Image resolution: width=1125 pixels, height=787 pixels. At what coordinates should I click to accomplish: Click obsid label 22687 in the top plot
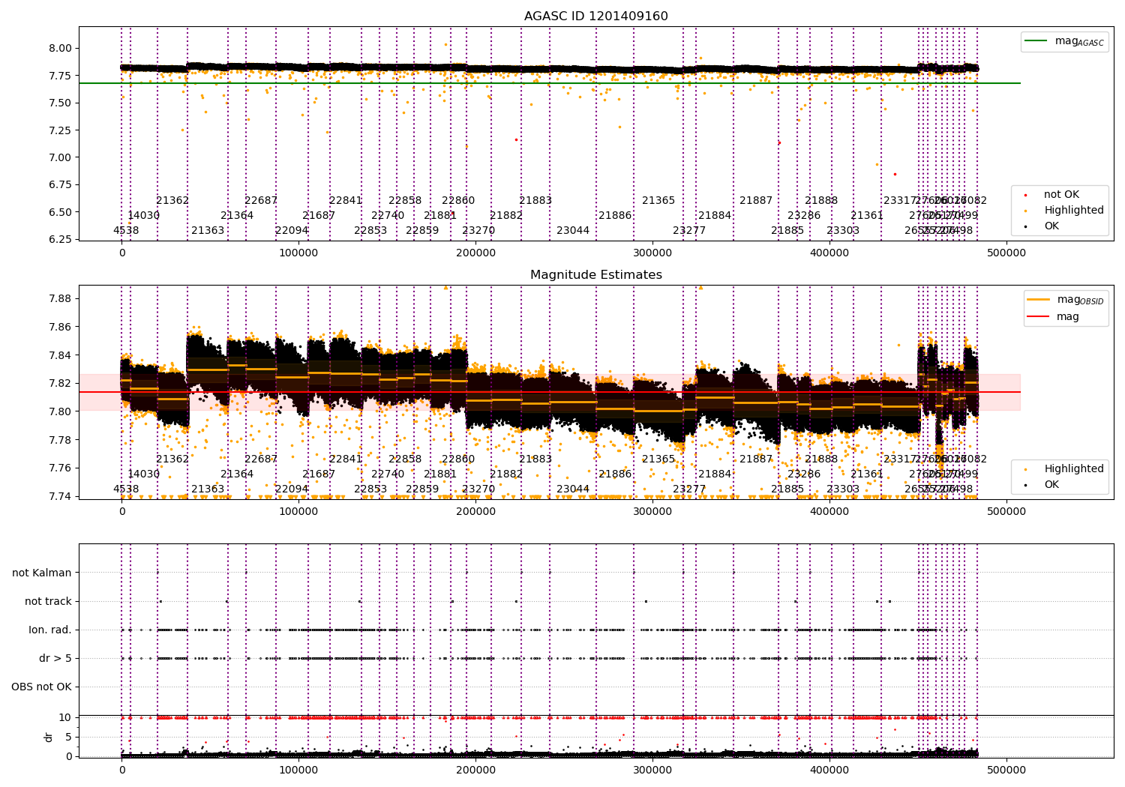coord(261,201)
